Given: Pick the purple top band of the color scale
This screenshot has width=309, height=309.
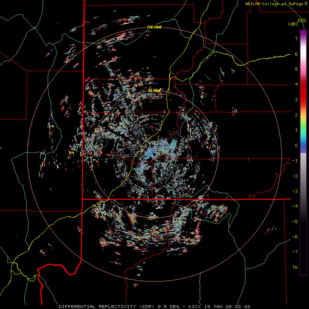Looking at the screenshot, I should pos(303,34).
